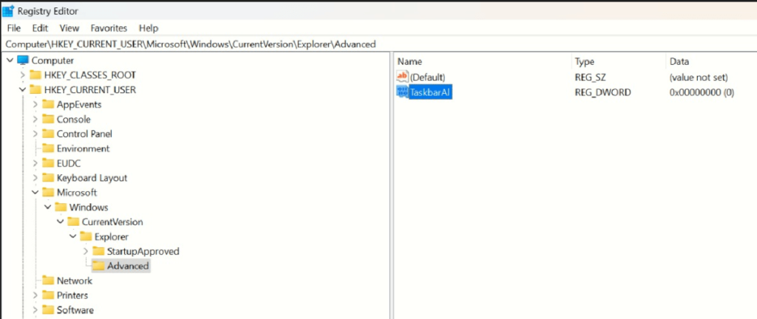Open the File menu
The height and width of the screenshot is (319, 757).
(14, 28)
